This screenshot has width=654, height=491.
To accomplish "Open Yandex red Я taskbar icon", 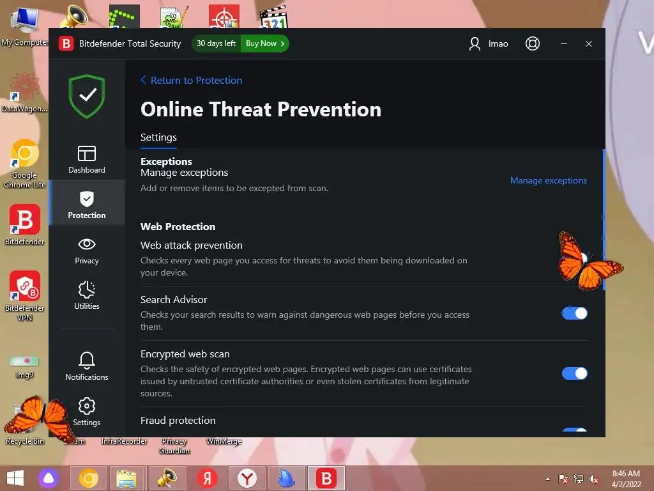I will [207, 478].
